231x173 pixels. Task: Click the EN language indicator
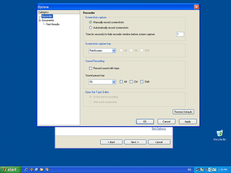189,170
